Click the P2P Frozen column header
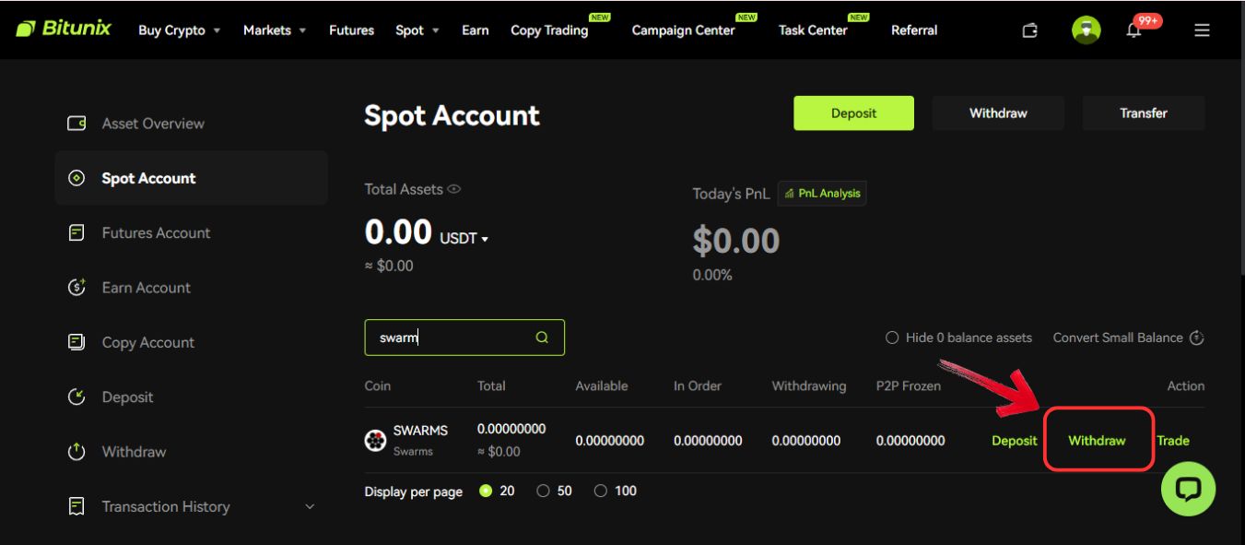 909,386
